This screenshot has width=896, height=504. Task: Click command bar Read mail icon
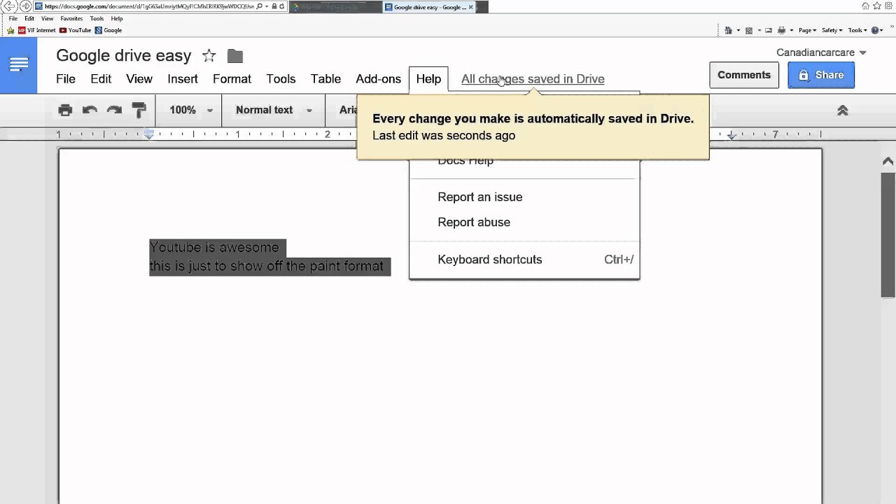pyautogui.click(x=769, y=30)
